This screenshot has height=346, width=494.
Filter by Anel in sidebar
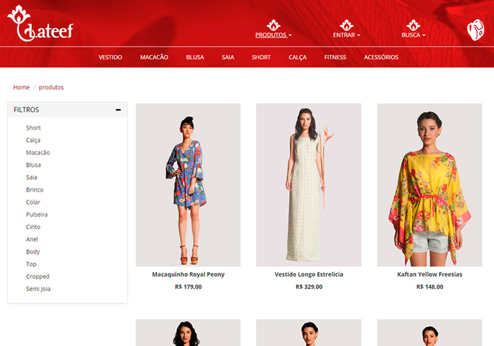coord(32,239)
